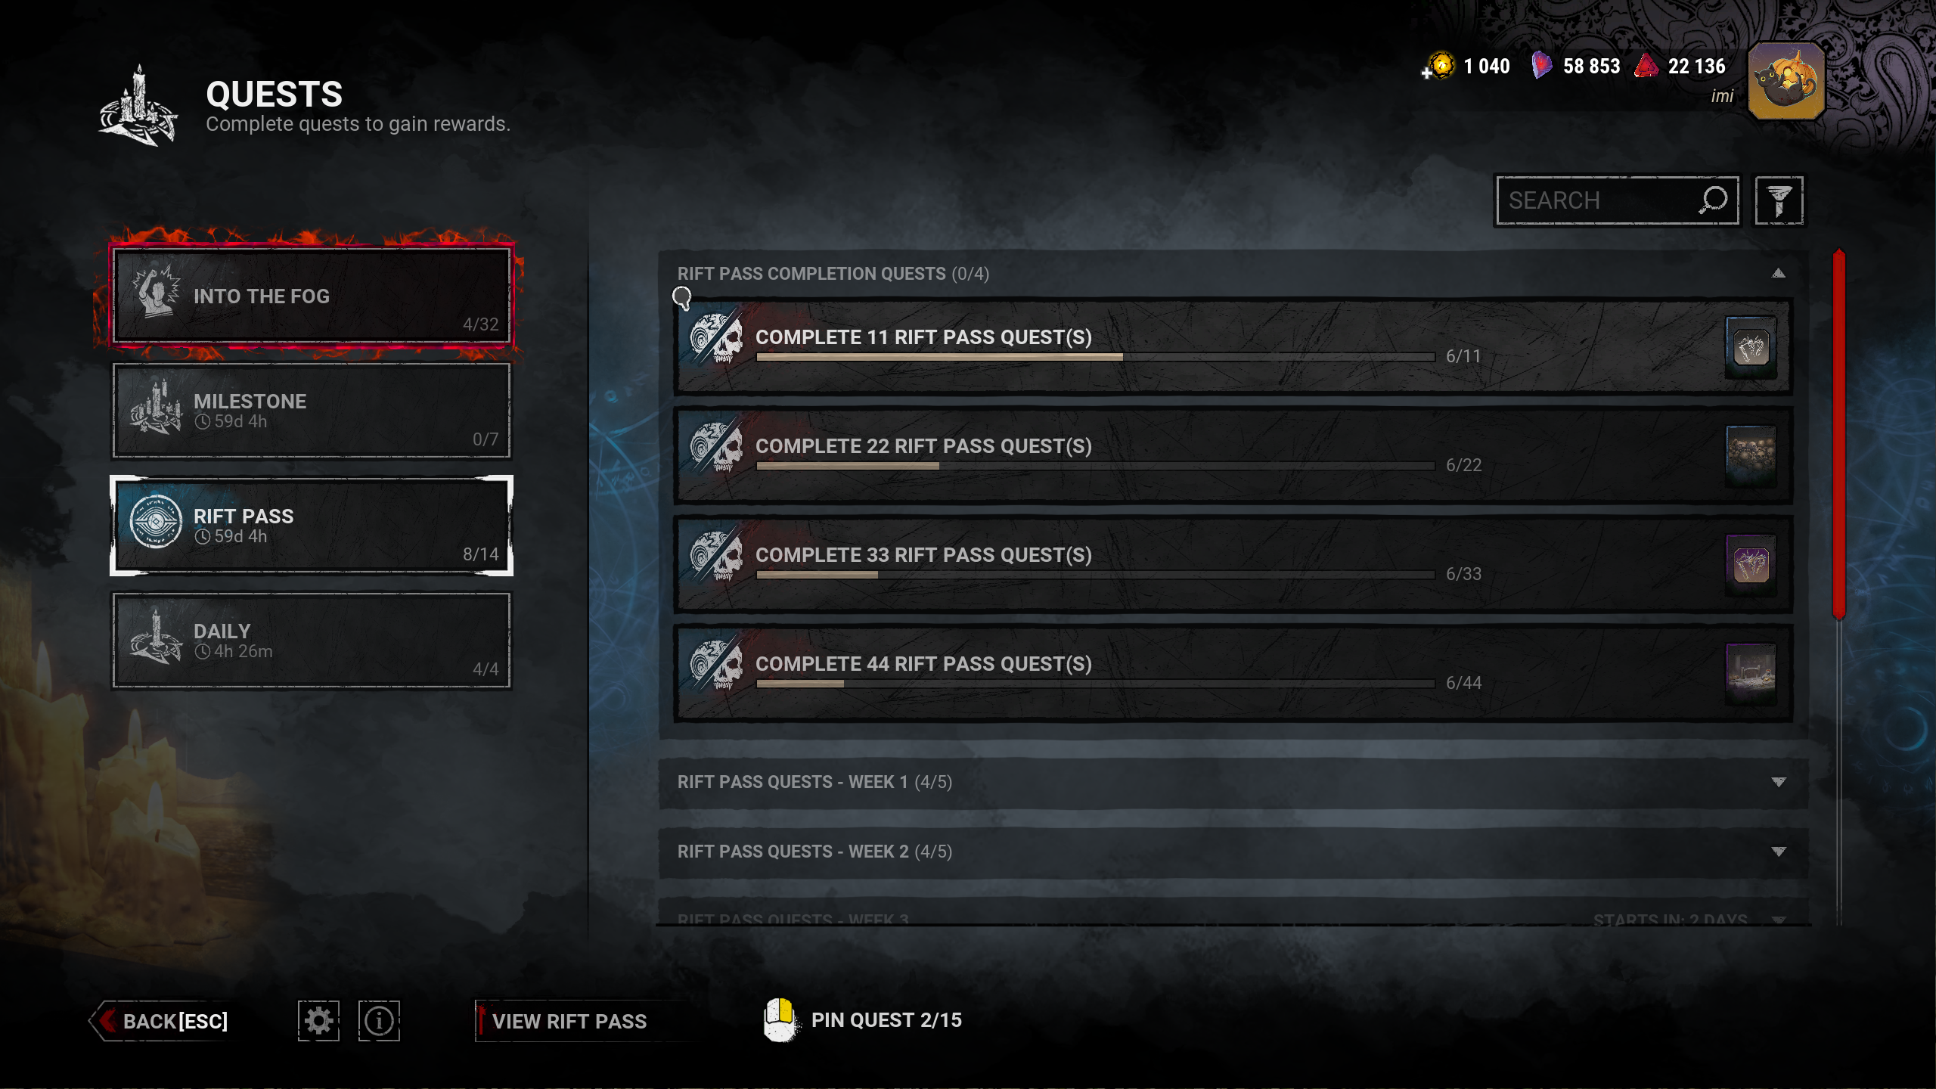
Task: Select the Into The Fog quest category
Action: pos(312,295)
